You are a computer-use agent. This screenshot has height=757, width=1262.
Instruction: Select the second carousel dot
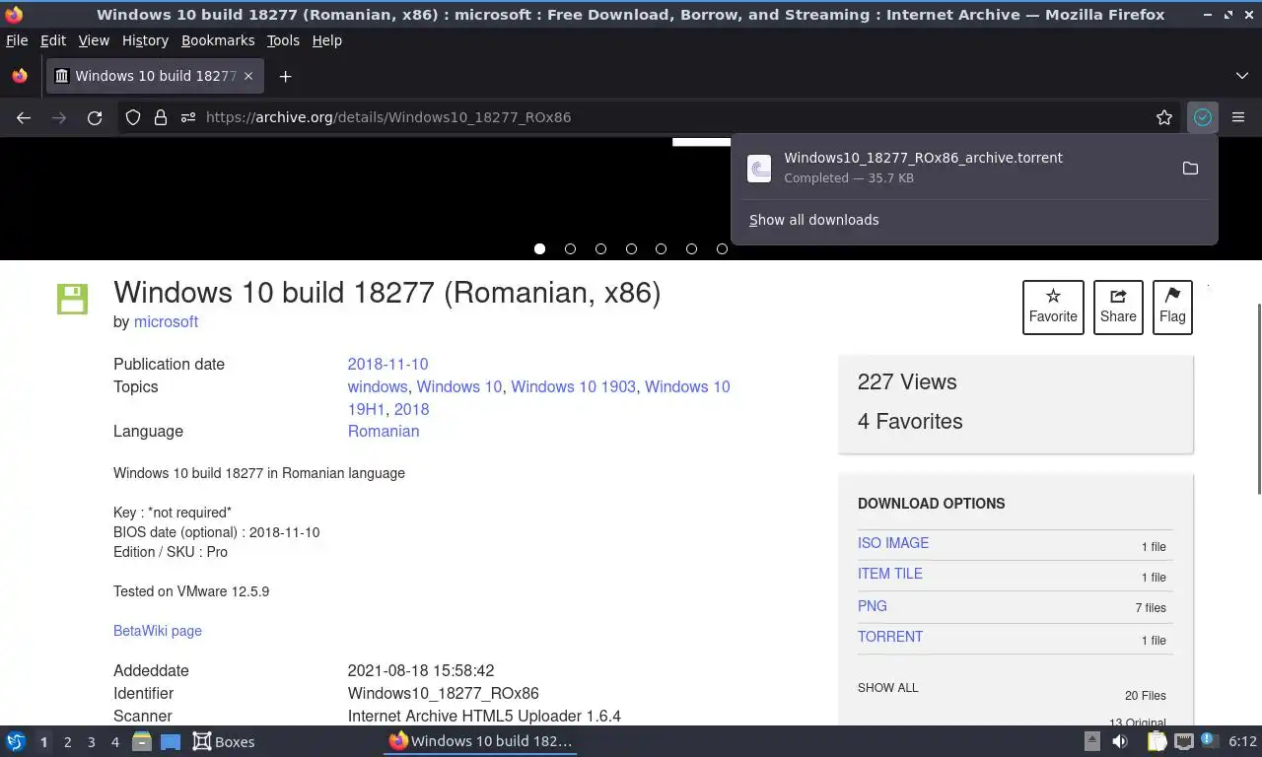coord(570,248)
